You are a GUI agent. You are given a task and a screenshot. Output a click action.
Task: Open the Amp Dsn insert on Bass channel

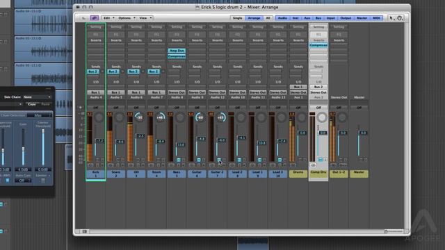(177, 51)
